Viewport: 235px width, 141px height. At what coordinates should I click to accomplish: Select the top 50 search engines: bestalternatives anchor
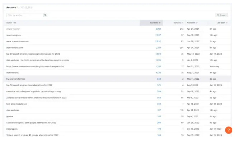pos(29,85)
